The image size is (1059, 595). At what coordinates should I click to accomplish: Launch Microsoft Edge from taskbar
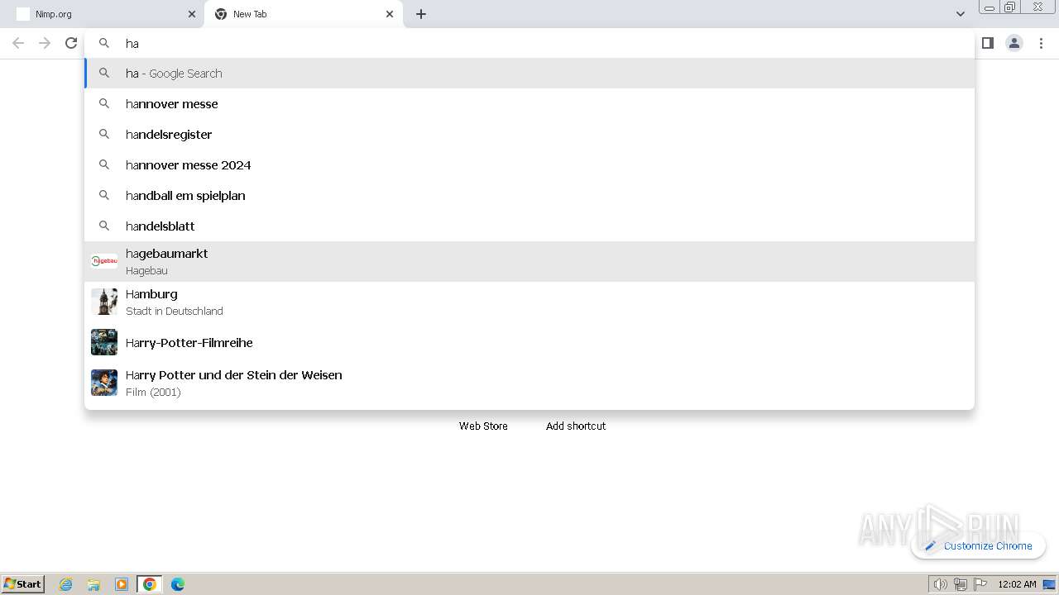click(x=178, y=584)
